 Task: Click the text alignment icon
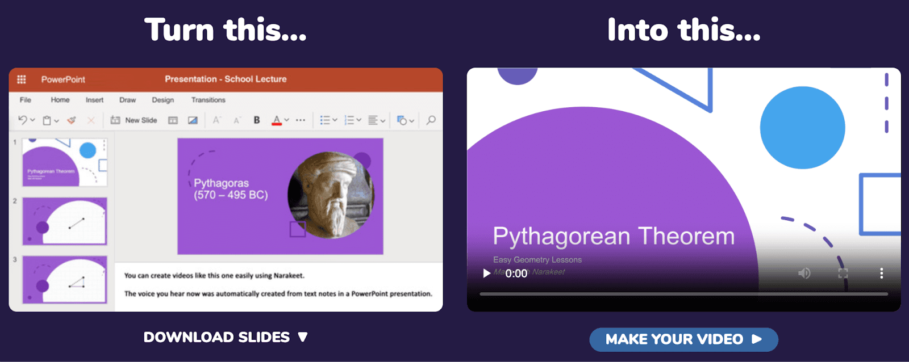(x=373, y=120)
